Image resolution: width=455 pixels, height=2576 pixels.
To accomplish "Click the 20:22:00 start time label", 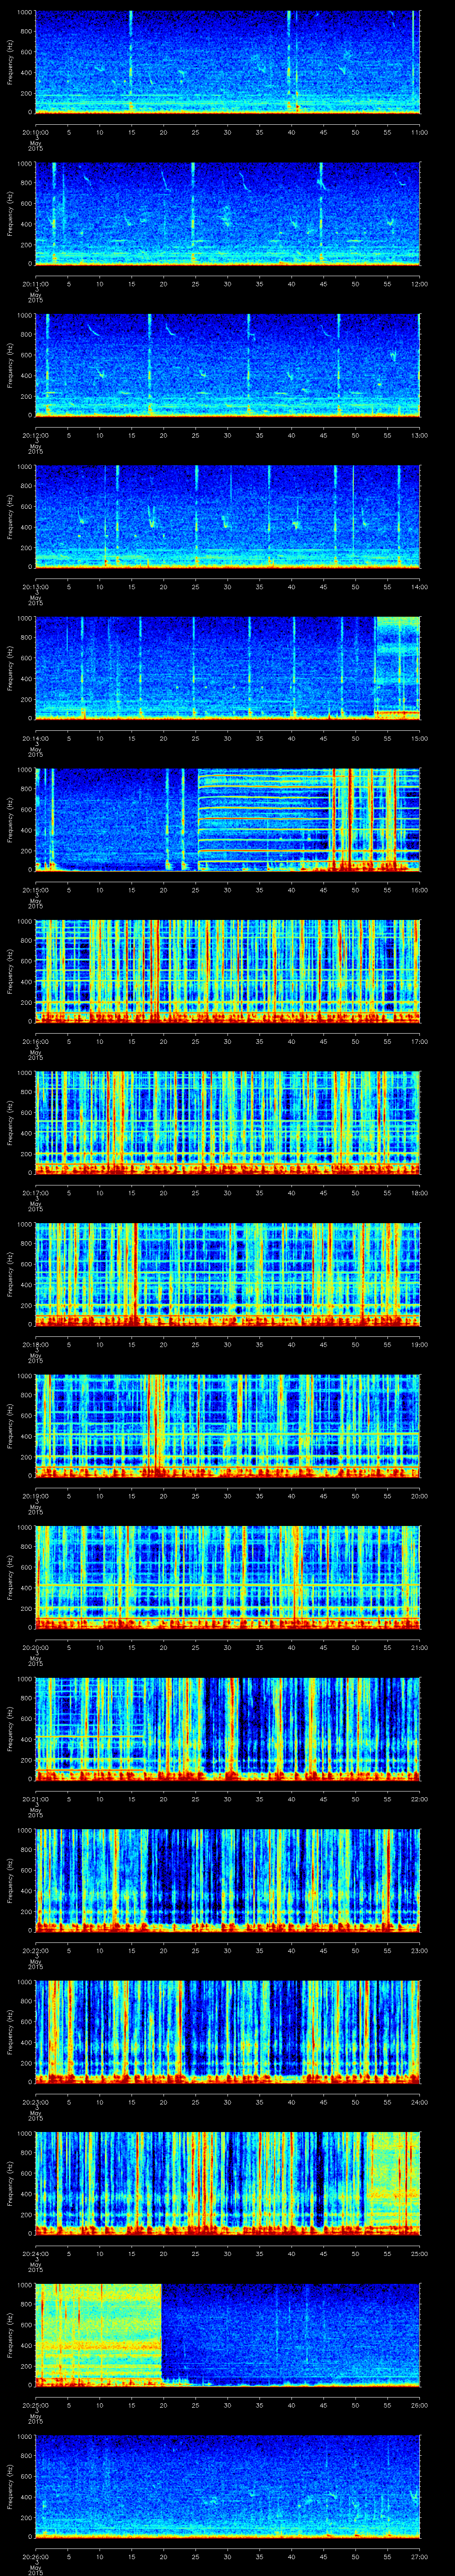I will pyautogui.click(x=35, y=1950).
